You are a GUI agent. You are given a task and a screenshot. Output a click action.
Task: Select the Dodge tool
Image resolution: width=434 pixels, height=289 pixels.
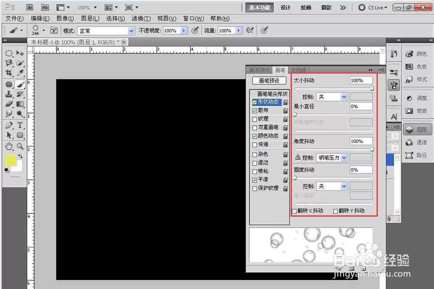[x=20, y=113]
